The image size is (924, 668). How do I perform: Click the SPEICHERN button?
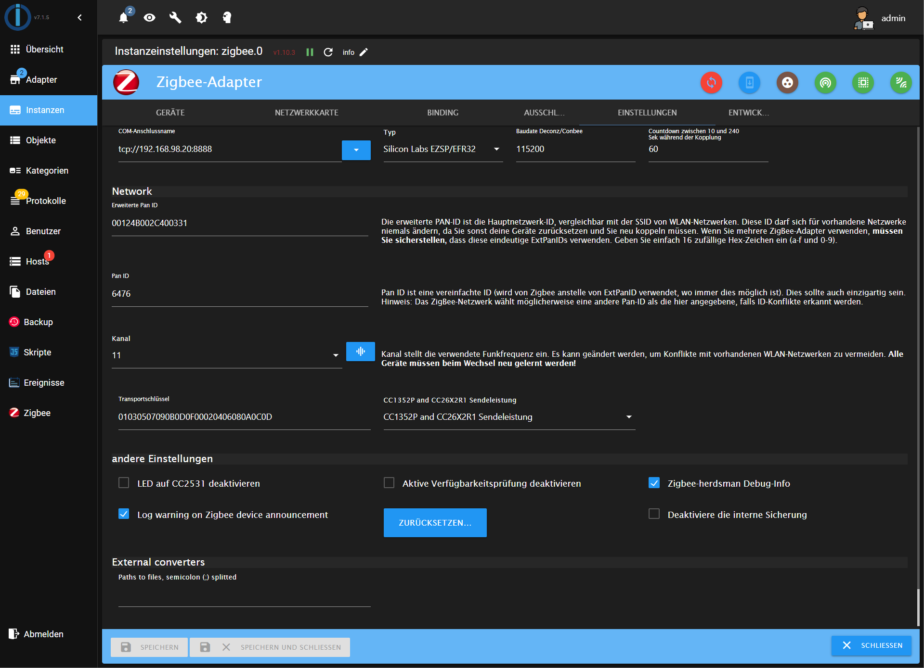149,647
